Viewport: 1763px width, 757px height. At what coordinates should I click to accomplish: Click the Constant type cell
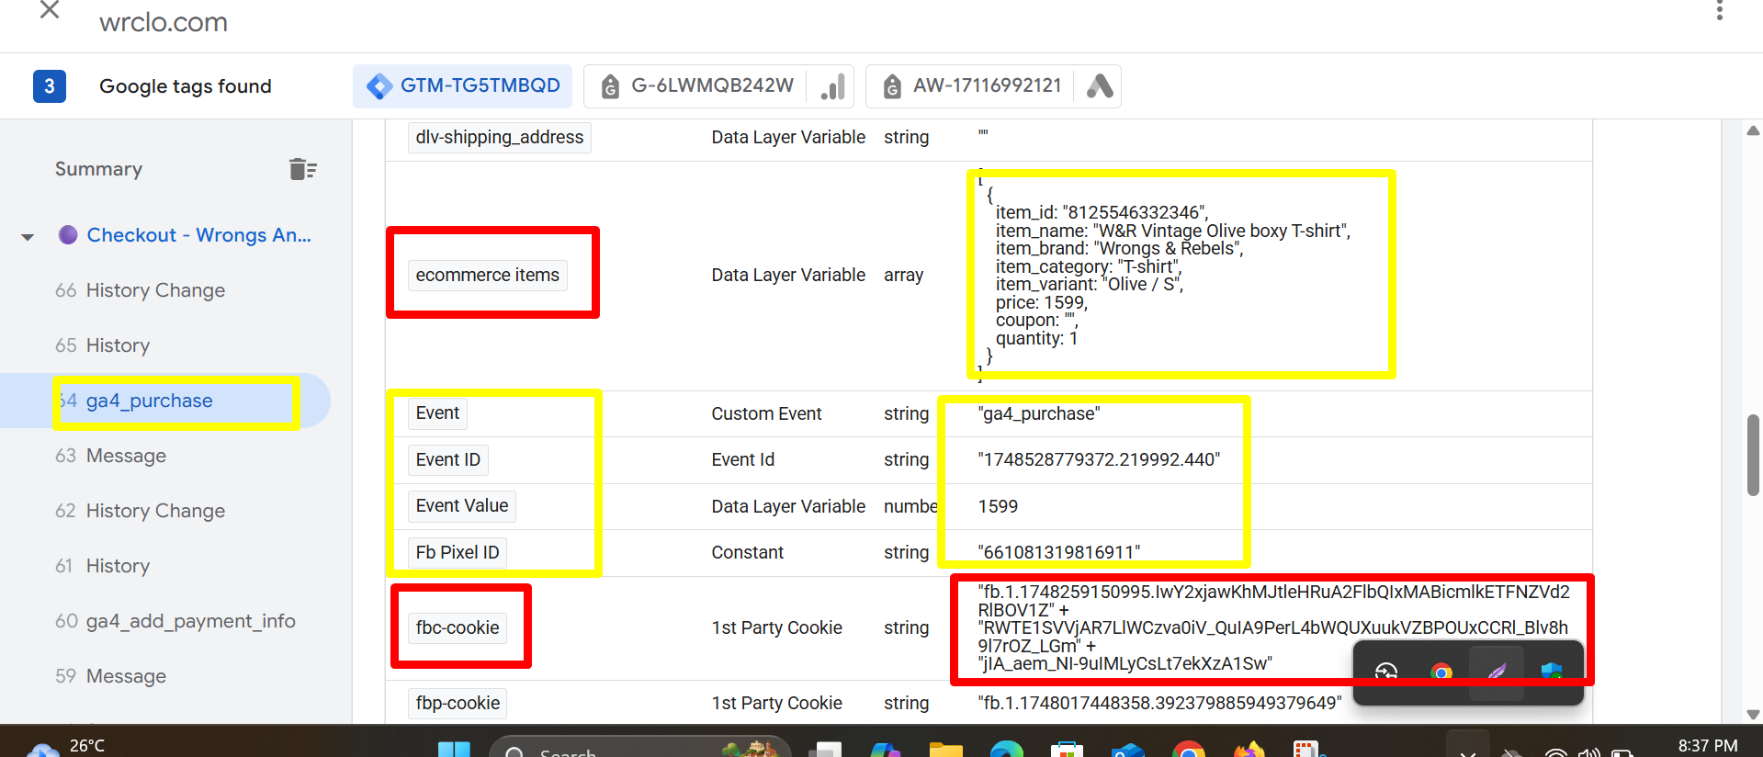747,552
